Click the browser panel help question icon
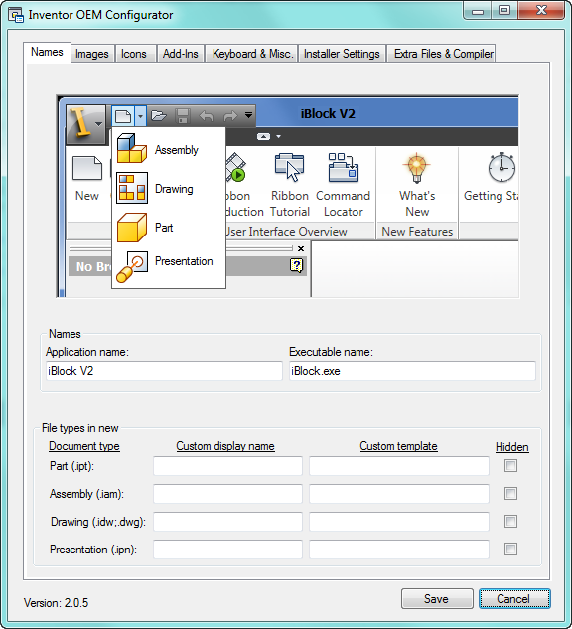Screen dimensions: 572x629 point(296,265)
